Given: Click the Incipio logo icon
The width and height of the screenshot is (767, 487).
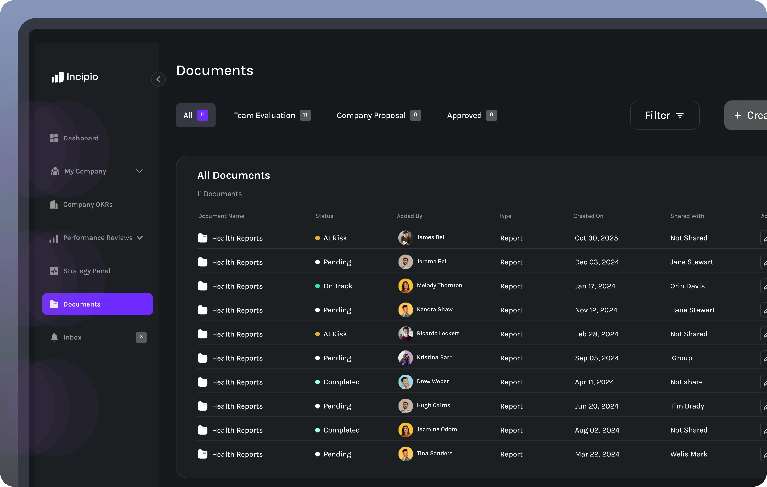Looking at the screenshot, I should 58,77.
